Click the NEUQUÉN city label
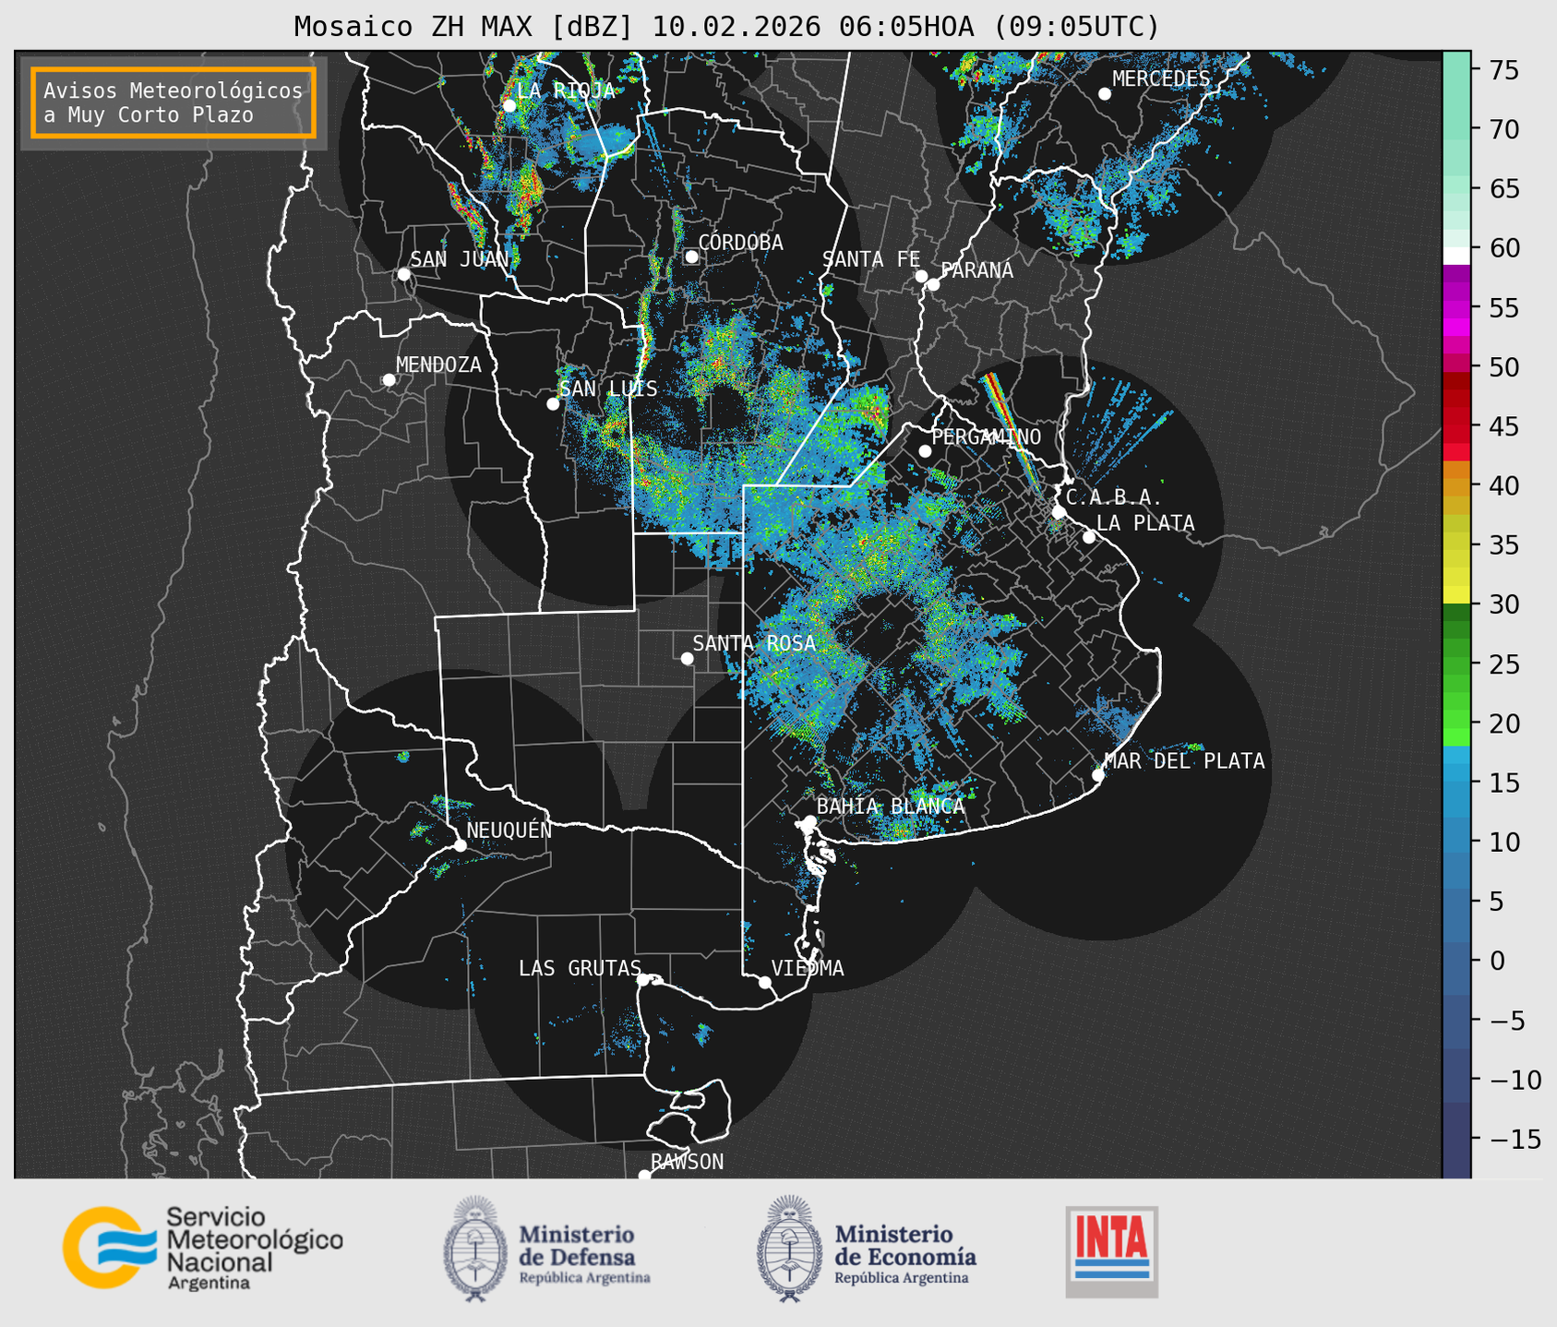1557x1327 pixels. point(509,831)
